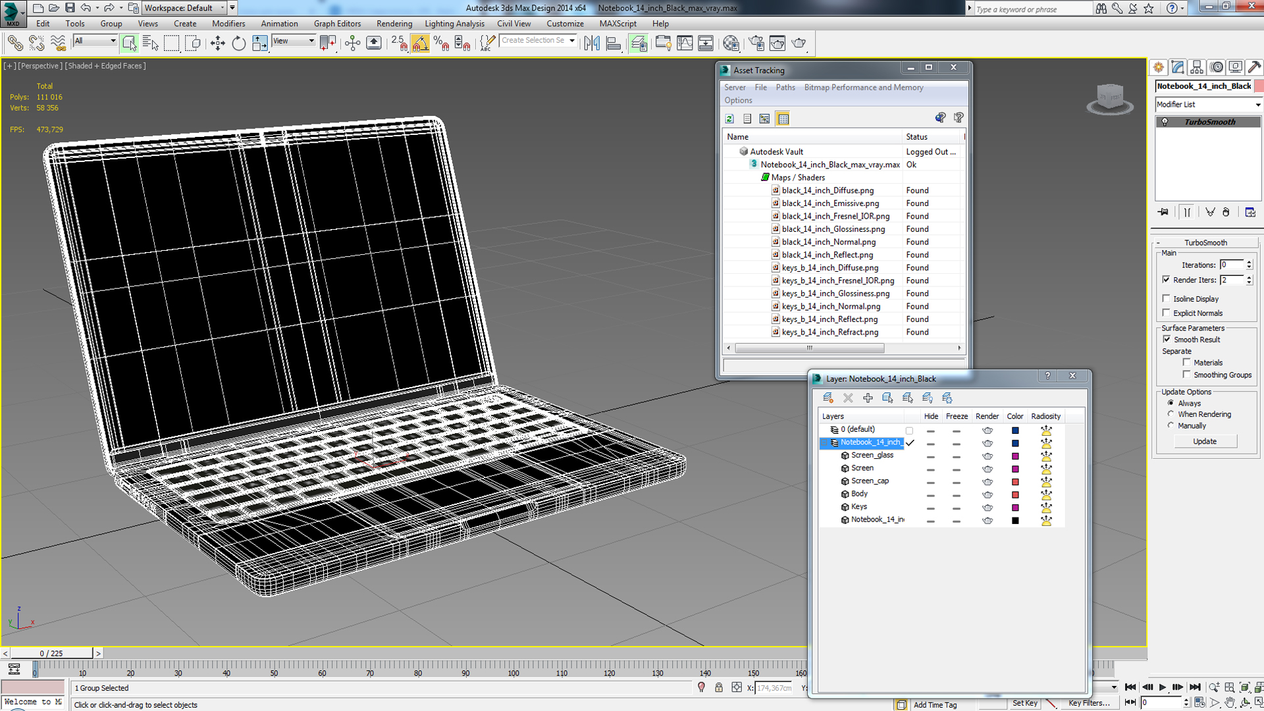Select the Link tool in main toolbar

point(14,43)
